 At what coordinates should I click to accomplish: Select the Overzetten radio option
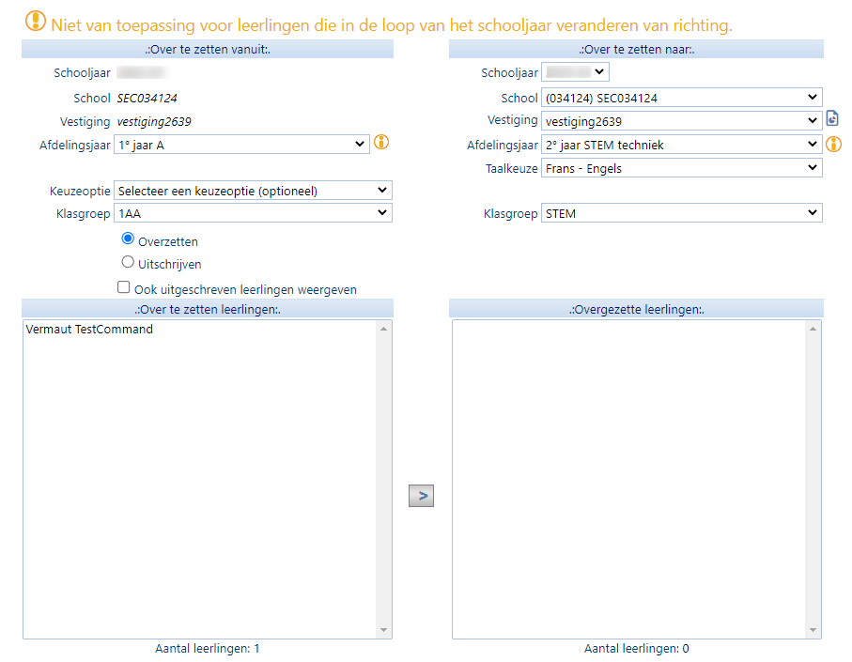pos(129,239)
